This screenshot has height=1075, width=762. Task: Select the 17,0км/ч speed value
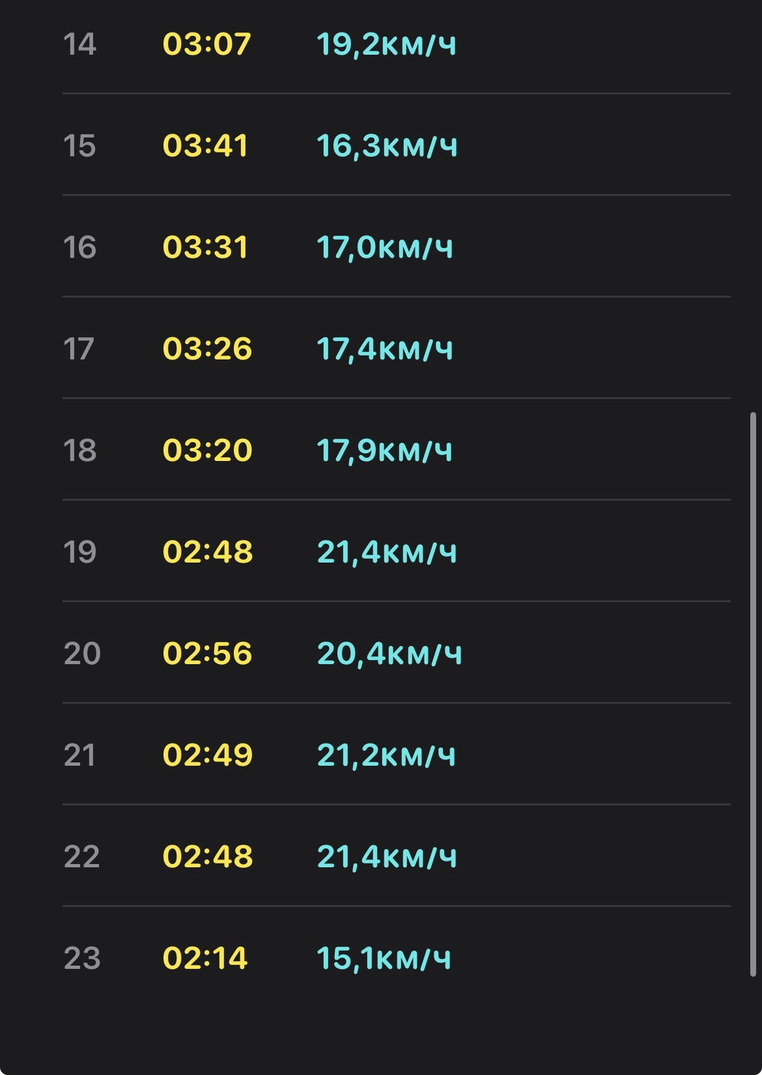pyautogui.click(x=385, y=247)
